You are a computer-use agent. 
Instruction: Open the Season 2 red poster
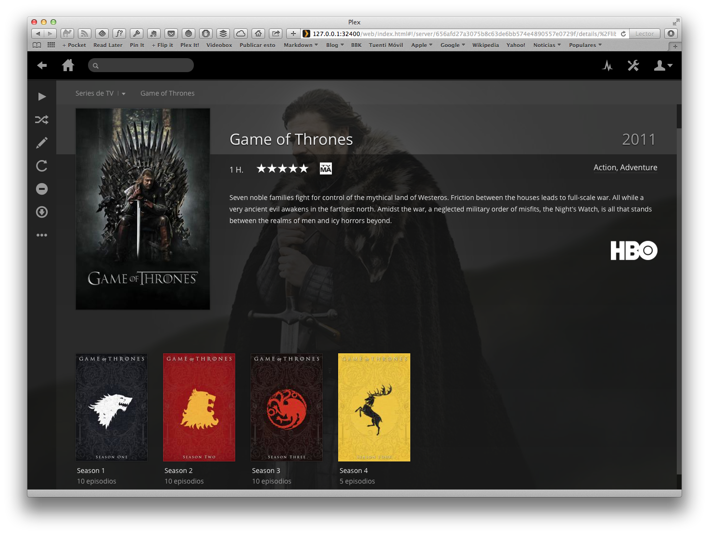tap(199, 408)
